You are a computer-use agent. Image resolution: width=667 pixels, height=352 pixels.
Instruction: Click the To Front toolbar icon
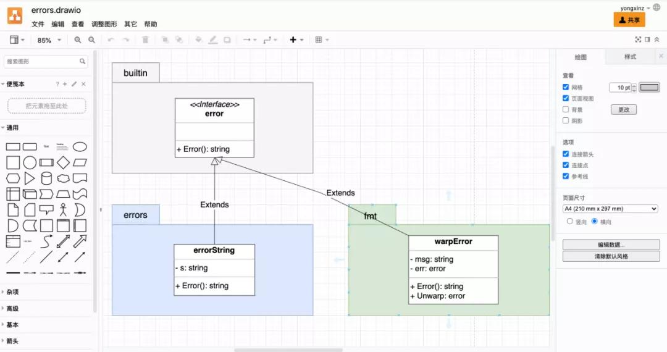tap(165, 40)
